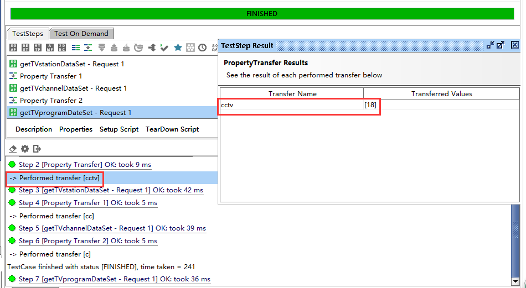Click the green checkmark assertion step icon
Image resolution: width=526 pixels, height=288 pixels.
(164, 48)
